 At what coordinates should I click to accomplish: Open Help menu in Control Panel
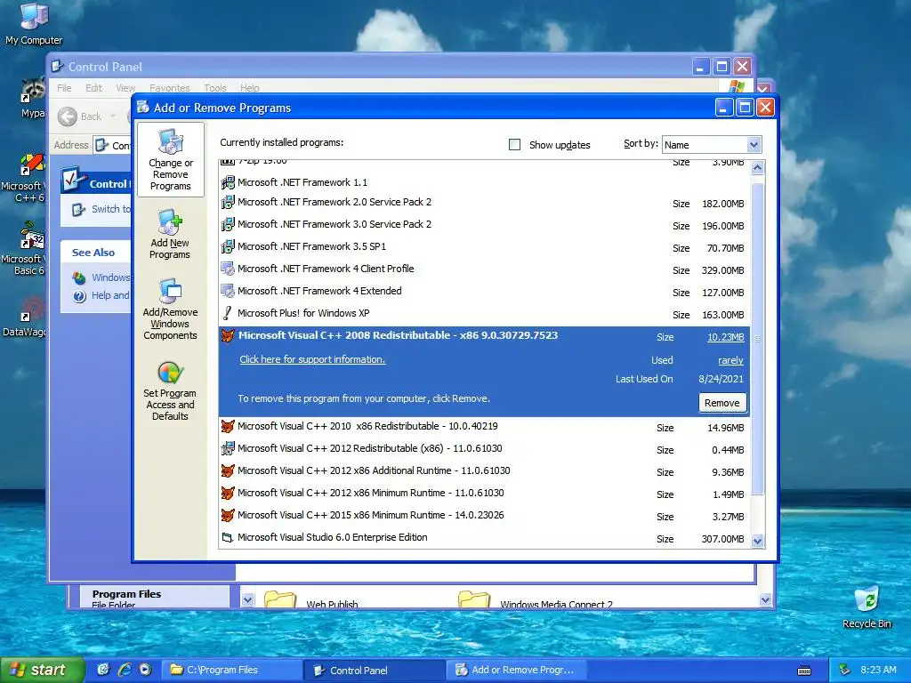click(x=250, y=88)
